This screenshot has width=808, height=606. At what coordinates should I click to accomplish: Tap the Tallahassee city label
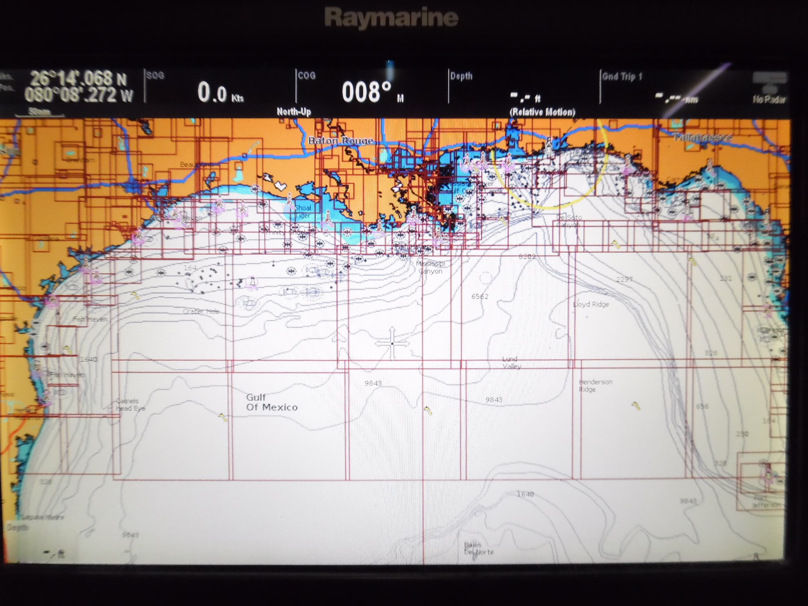tap(703, 137)
